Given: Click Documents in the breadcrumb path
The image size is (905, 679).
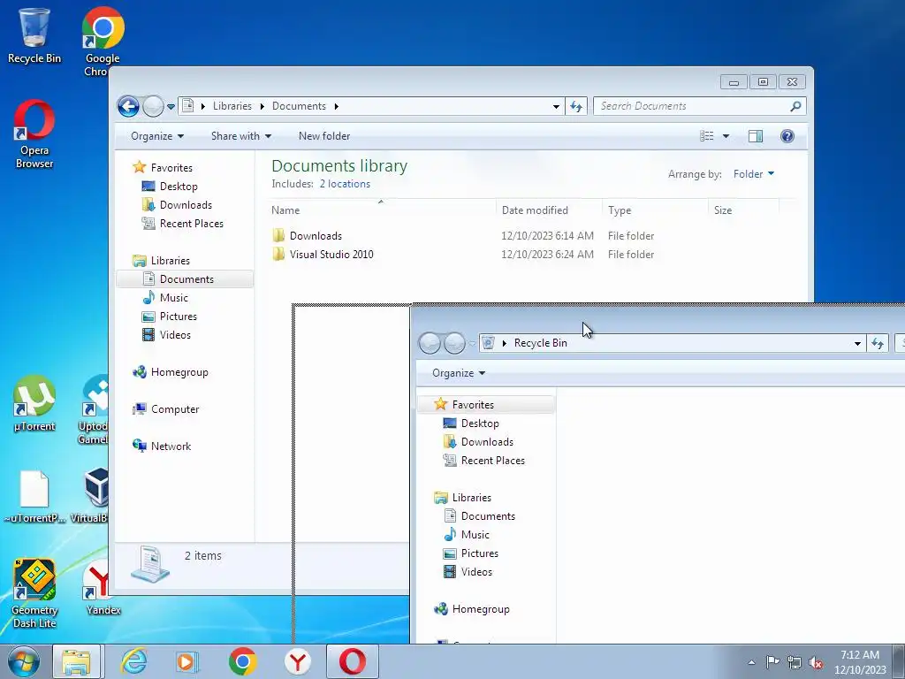Looking at the screenshot, I should point(299,106).
